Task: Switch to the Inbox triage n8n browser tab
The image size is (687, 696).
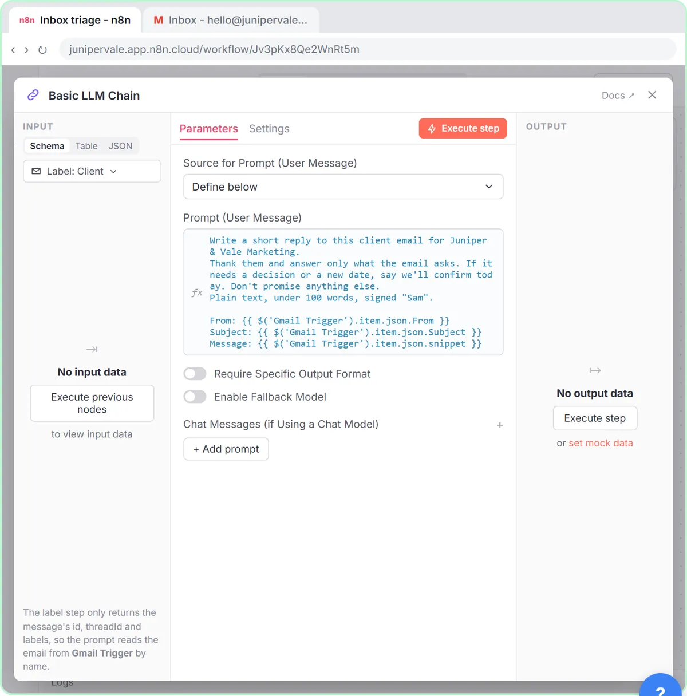Action: (75, 20)
